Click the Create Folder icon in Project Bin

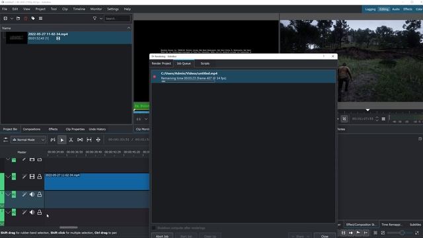(18, 19)
